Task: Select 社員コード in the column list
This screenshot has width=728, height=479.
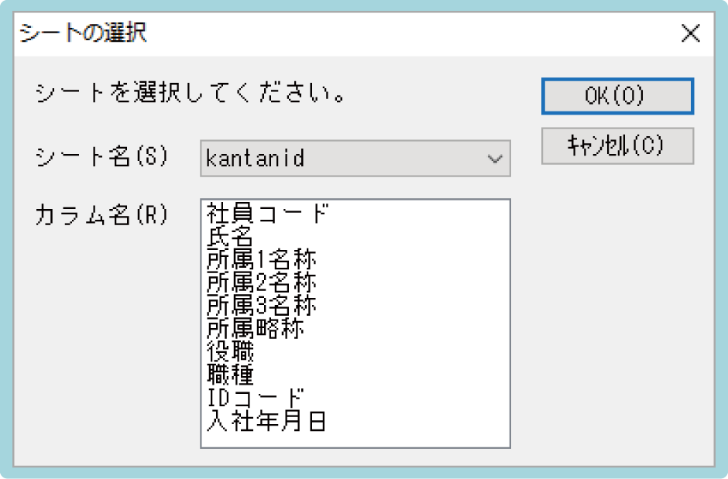Action: coord(268,212)
